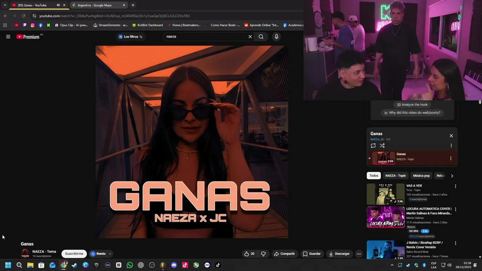Open Twitch bookmark icon
This screenshot has width=482, height=271.
pos(24,25)
